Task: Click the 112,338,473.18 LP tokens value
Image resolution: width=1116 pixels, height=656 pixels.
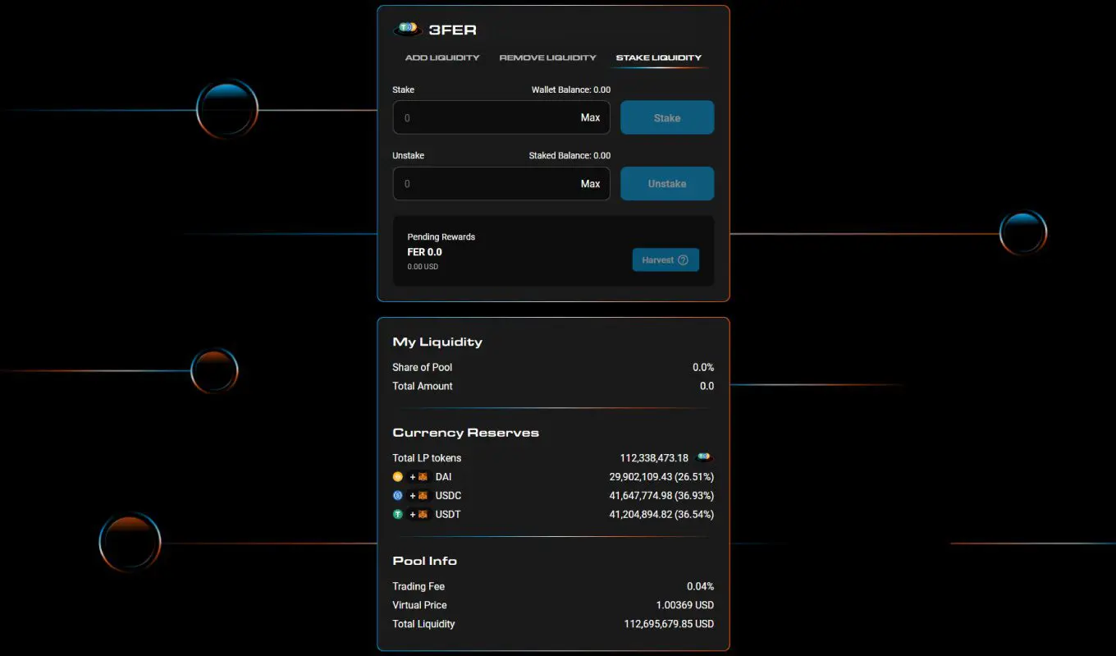Action: click(654, 458)
